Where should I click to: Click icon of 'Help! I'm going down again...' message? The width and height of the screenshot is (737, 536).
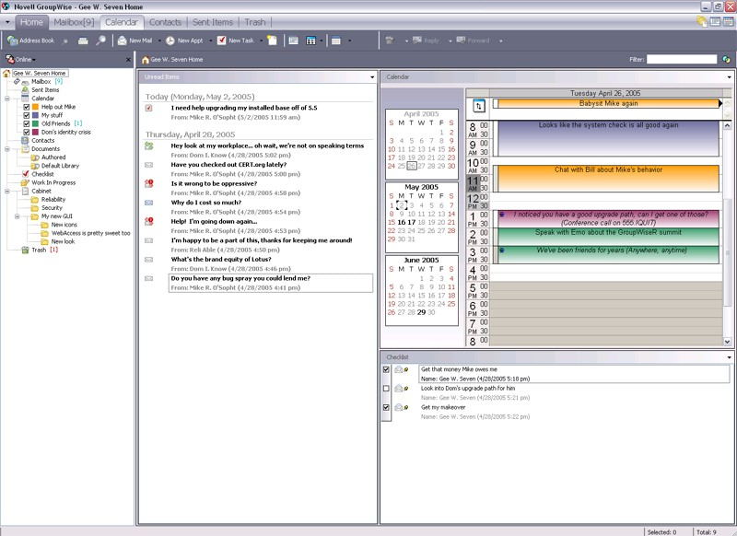[x=149, y=221]
